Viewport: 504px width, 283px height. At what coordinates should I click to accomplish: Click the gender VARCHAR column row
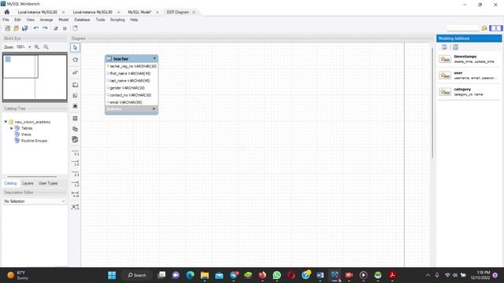[132, 87]
